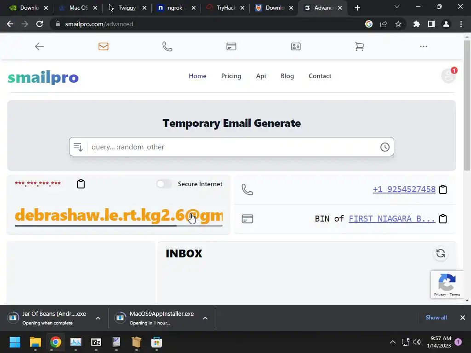Open the Pricing nav link
This screenshot has width=471, height=353.
coord(231,76)
